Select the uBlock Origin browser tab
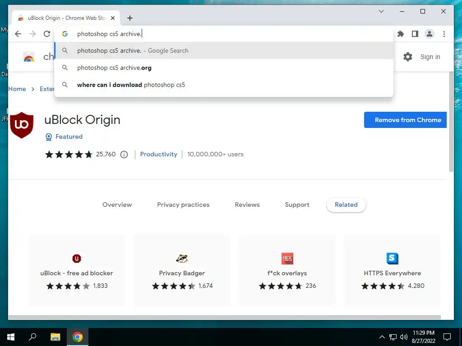Viewport: 462px width, 346px height. click(x=66, y=18)
